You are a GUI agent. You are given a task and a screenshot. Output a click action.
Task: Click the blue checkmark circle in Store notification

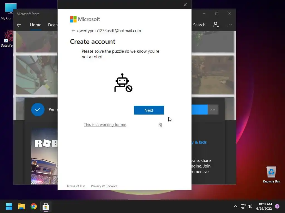[x=38, y=110]
